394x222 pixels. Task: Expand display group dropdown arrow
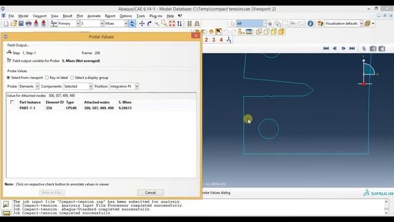373,23
